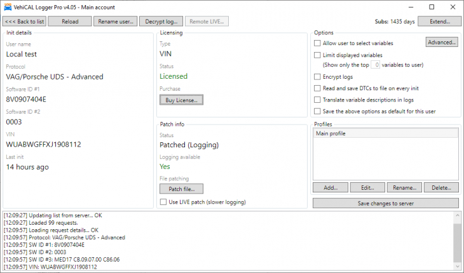464x273 pixels.
Task: Open Advanced options
Action: (442, 43)
